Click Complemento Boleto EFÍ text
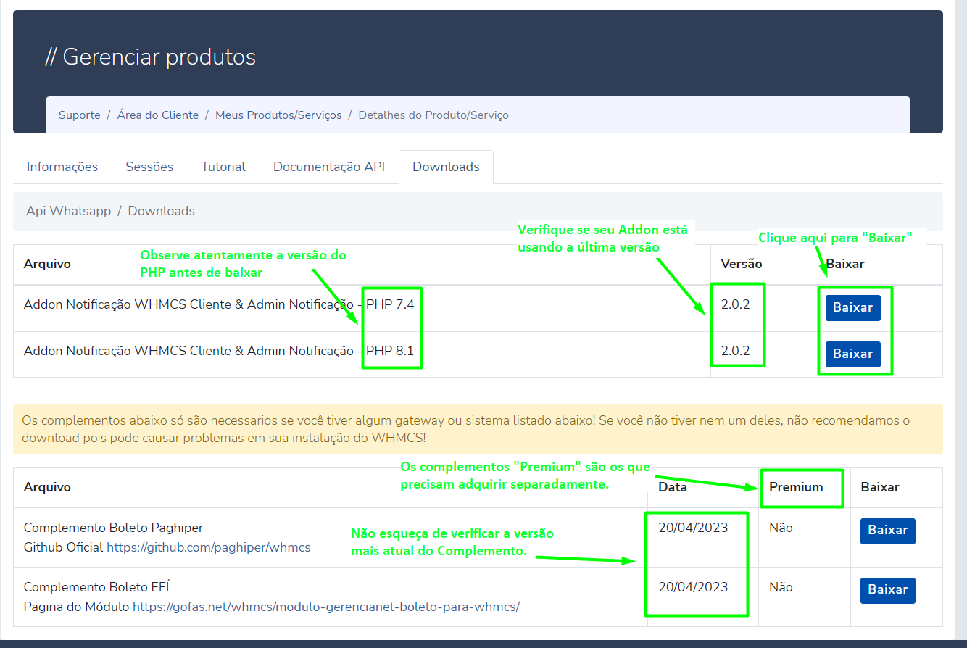 (96, 587)
